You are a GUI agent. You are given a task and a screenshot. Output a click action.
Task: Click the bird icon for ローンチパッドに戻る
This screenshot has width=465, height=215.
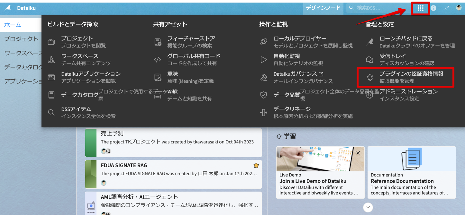[369, 42]
